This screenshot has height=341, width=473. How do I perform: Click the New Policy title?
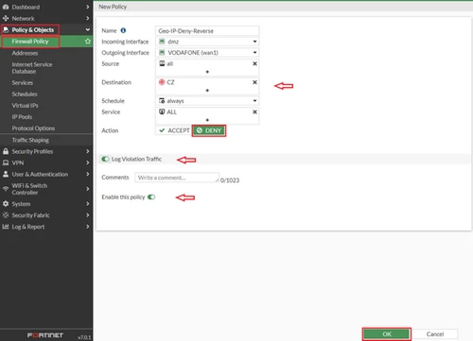point(113,7)
